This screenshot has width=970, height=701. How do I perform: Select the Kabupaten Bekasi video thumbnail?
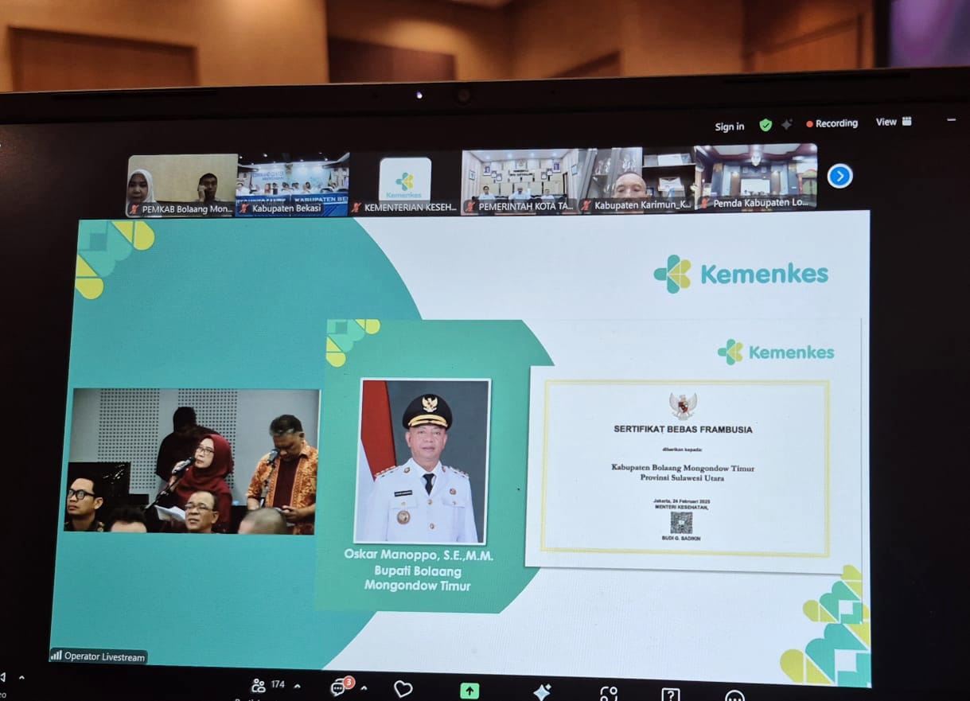[x=292, y=185]
